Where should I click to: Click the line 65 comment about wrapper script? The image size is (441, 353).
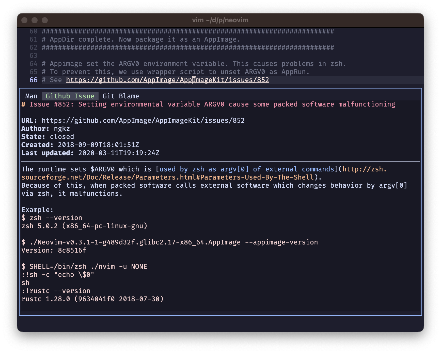[176, 72]
